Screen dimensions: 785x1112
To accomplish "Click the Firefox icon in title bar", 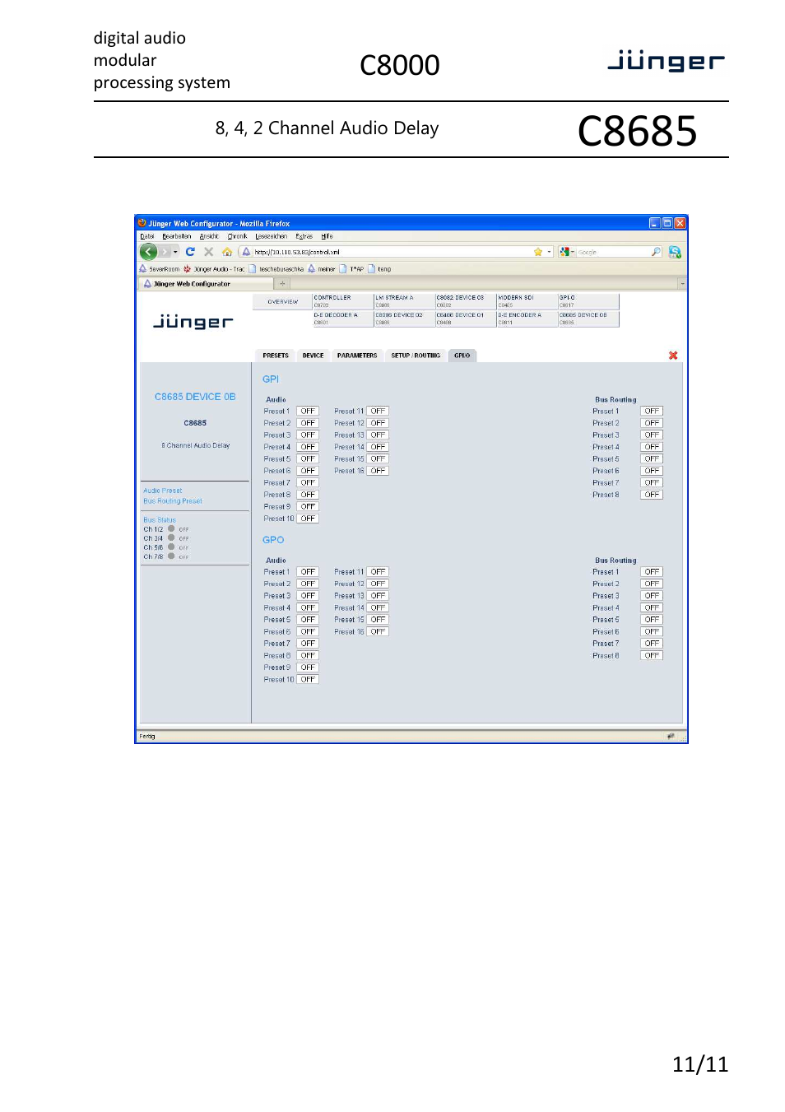I will click(142, 223).
